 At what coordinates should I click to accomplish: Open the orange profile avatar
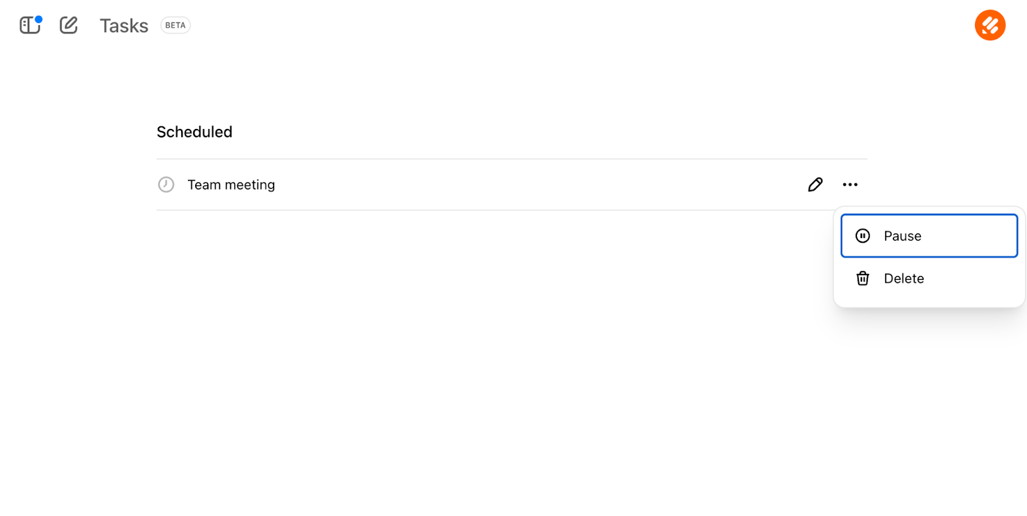point(990,26)
